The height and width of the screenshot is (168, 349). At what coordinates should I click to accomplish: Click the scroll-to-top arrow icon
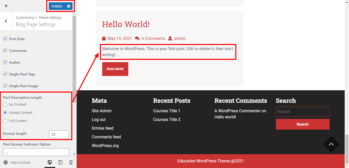(331, 144)
